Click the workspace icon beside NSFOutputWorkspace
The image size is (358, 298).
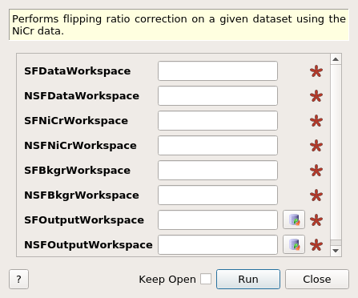click(294, 244)
